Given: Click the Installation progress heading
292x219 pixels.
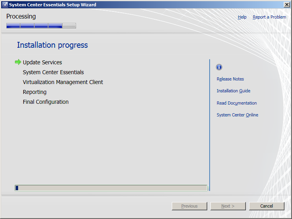Looking at the screenshot, I should pyautogui.click(x=52, y=45).
